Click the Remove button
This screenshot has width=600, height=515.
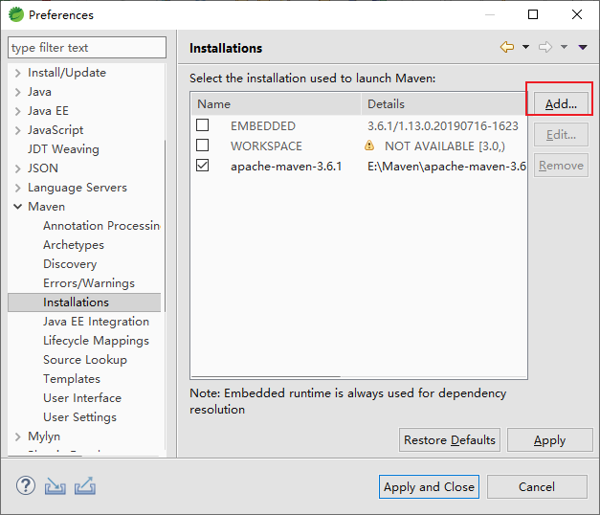[561, 166]
